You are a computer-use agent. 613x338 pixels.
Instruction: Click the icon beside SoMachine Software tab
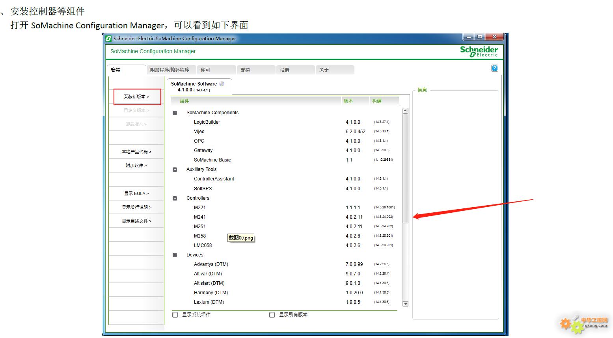(x=222, y=84)
